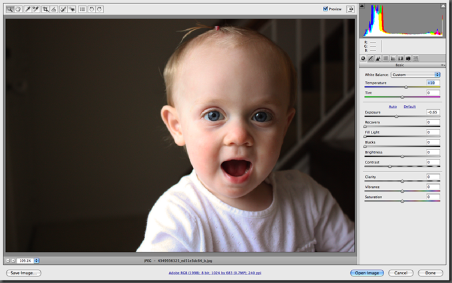The image size is (452, 283).
Task: Select the Zoom tool in toolbar
Action: click(9, 9)
